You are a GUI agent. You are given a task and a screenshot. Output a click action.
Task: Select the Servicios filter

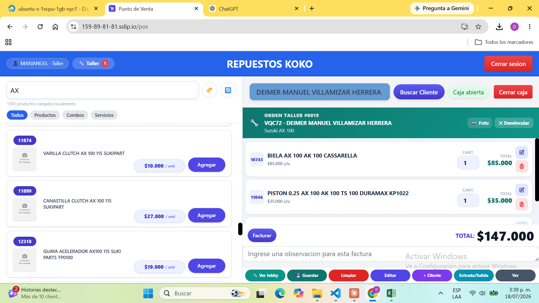pyautogui.click(x=104, y=115)
